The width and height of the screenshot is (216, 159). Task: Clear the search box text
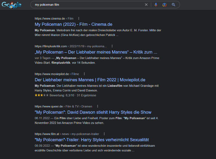(146, 5)
